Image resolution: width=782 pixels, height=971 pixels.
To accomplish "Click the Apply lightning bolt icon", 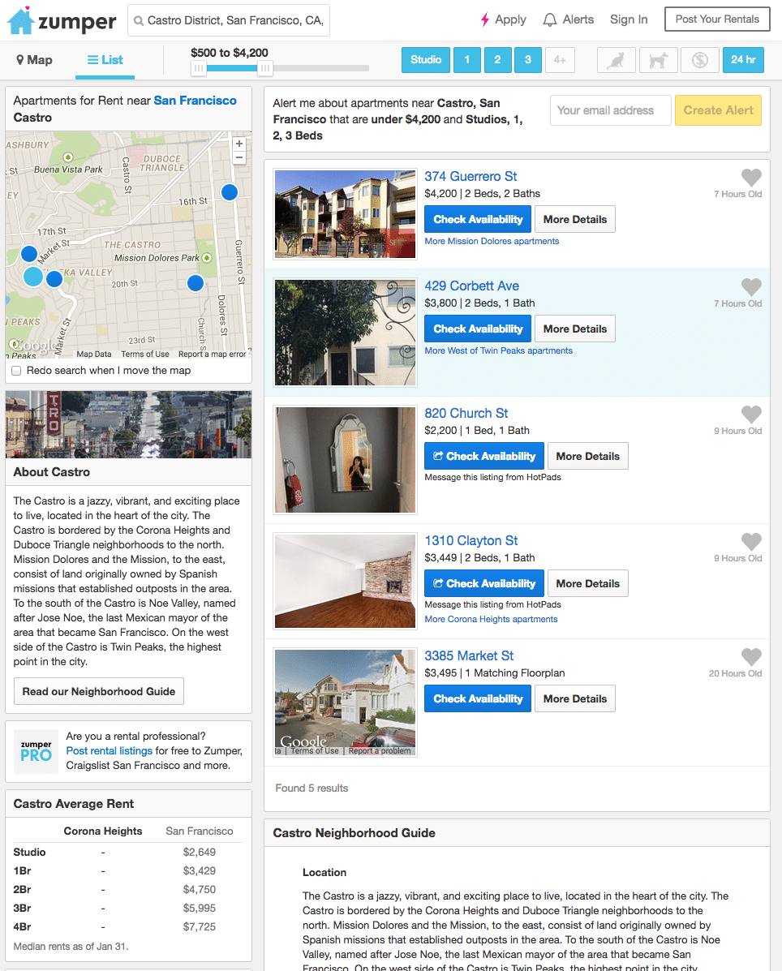I will 485,19.
